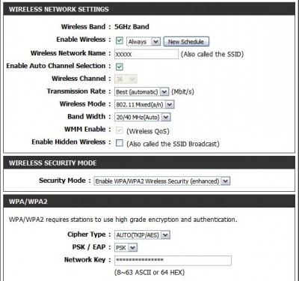Click the Wireless Network Name field
Viewport: 299px width, 281px height.
(x=147, y=54)
